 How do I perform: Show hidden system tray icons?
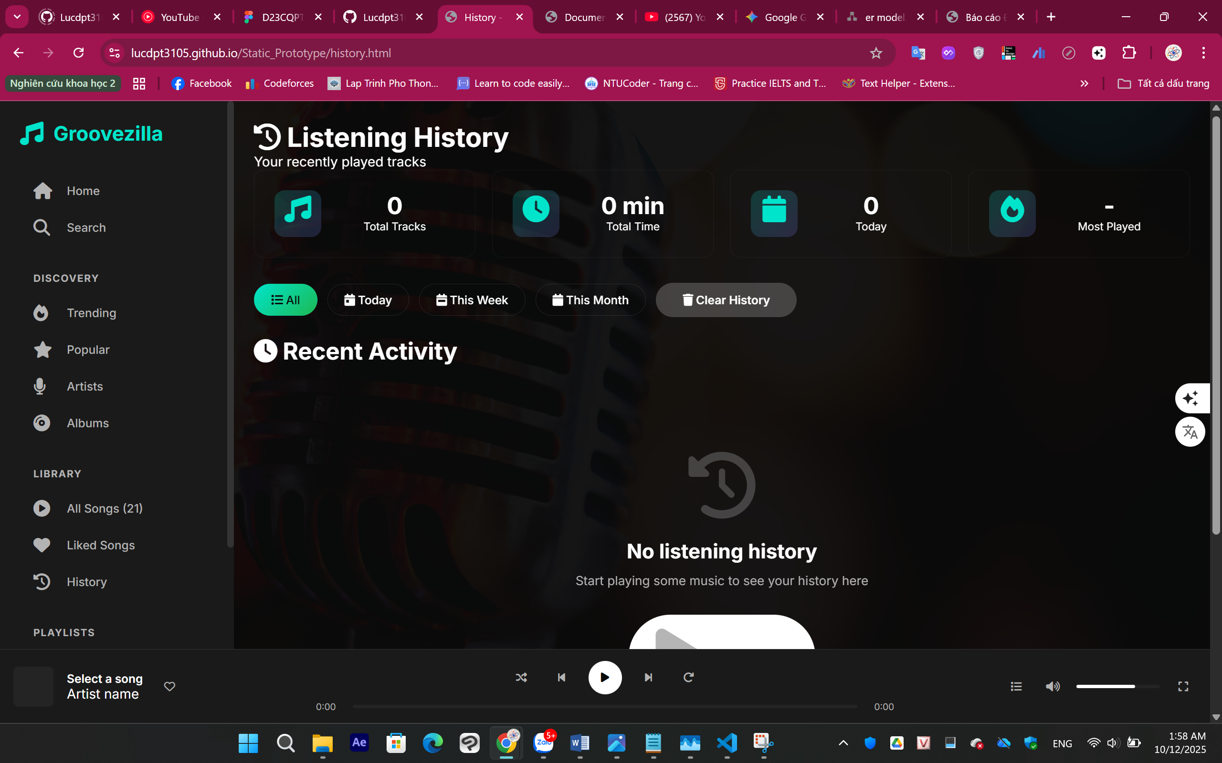tap(843, 743)
